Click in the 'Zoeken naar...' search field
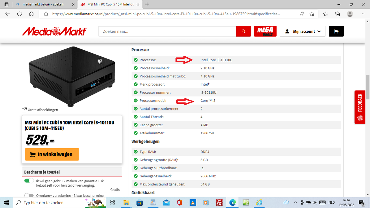The width and height of the screenshot is (370, 208). (167, 31)
